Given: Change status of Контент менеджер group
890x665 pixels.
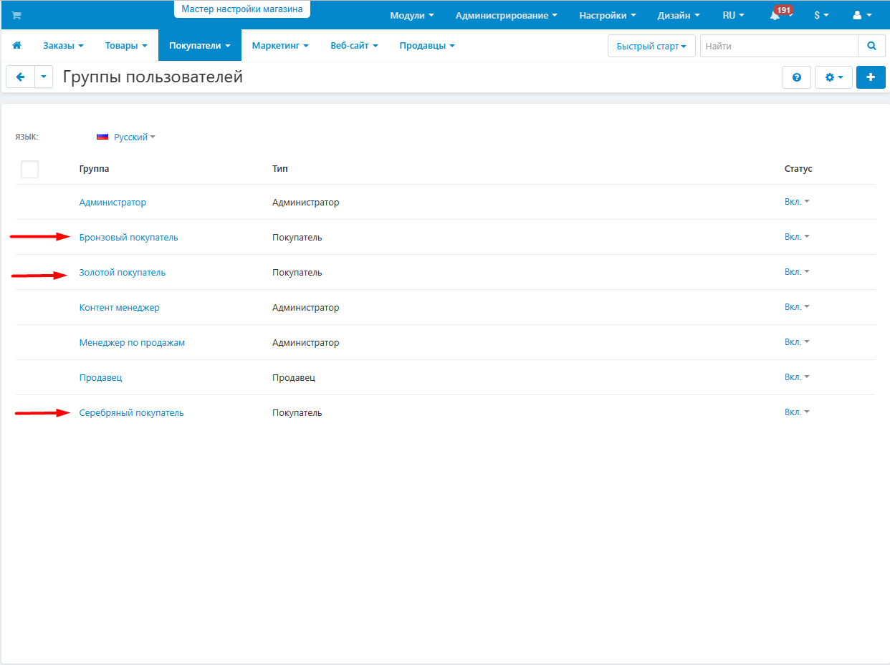Looking at the screenshot, I should (797, 307).
